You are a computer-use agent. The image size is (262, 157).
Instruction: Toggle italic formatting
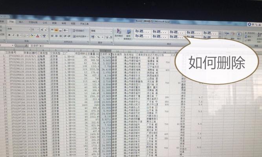pyautogui.click(x=13, y=35)
